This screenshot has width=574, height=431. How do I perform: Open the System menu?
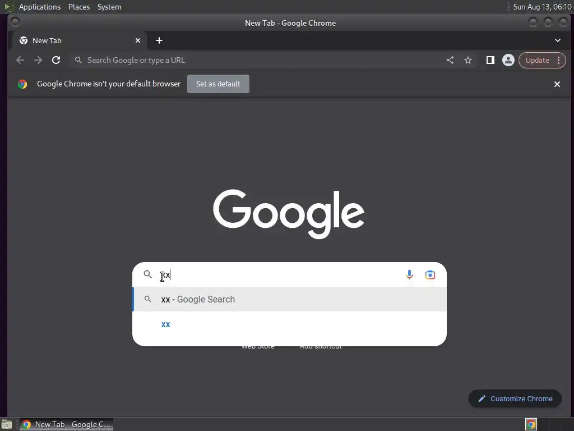click(109, 7)
